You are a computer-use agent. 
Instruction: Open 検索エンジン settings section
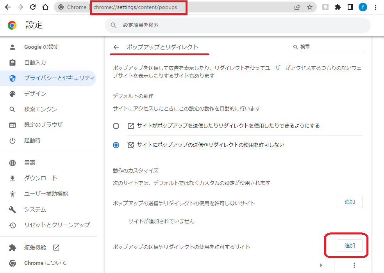pos(41,109)
